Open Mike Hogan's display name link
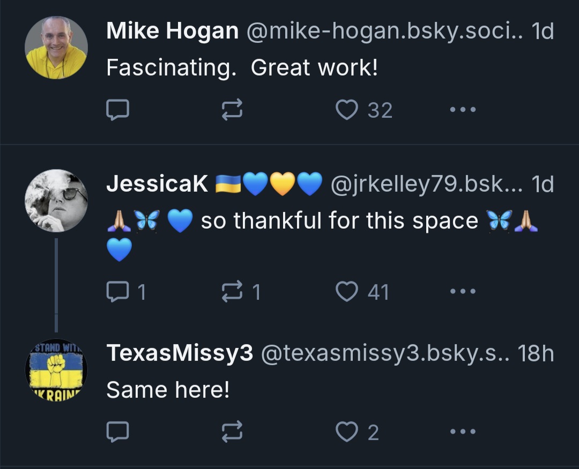The height and width of the screenshot is (469, 579). click(x=172, y=31)
